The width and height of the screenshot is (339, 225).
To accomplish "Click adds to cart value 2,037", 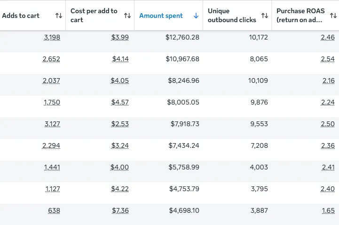I will coord(51,80).
